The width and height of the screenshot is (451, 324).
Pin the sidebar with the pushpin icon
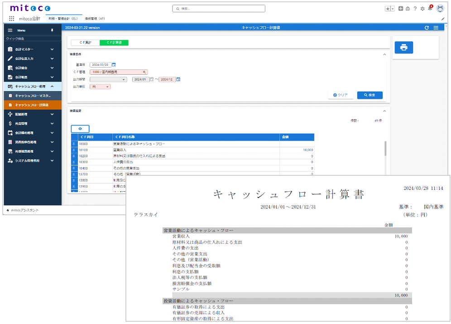tap(52, 30)
